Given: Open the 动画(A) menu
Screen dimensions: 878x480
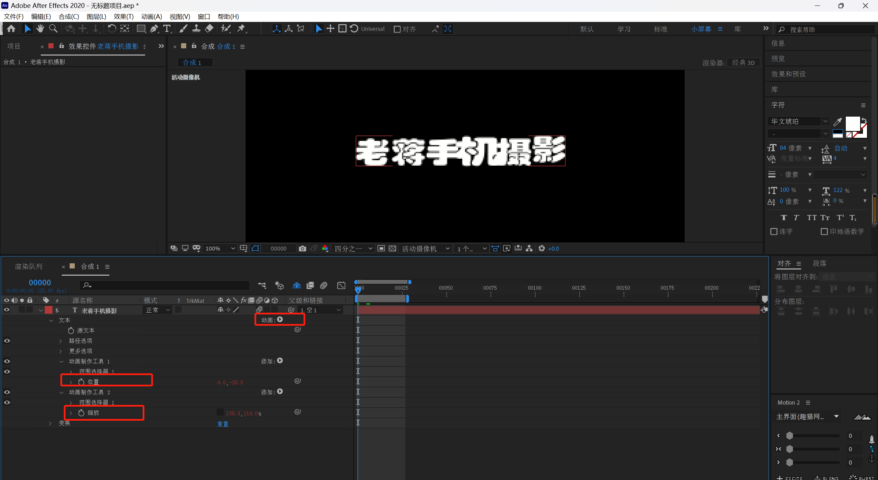Looking at the screenshot, I should click(152, 16).
